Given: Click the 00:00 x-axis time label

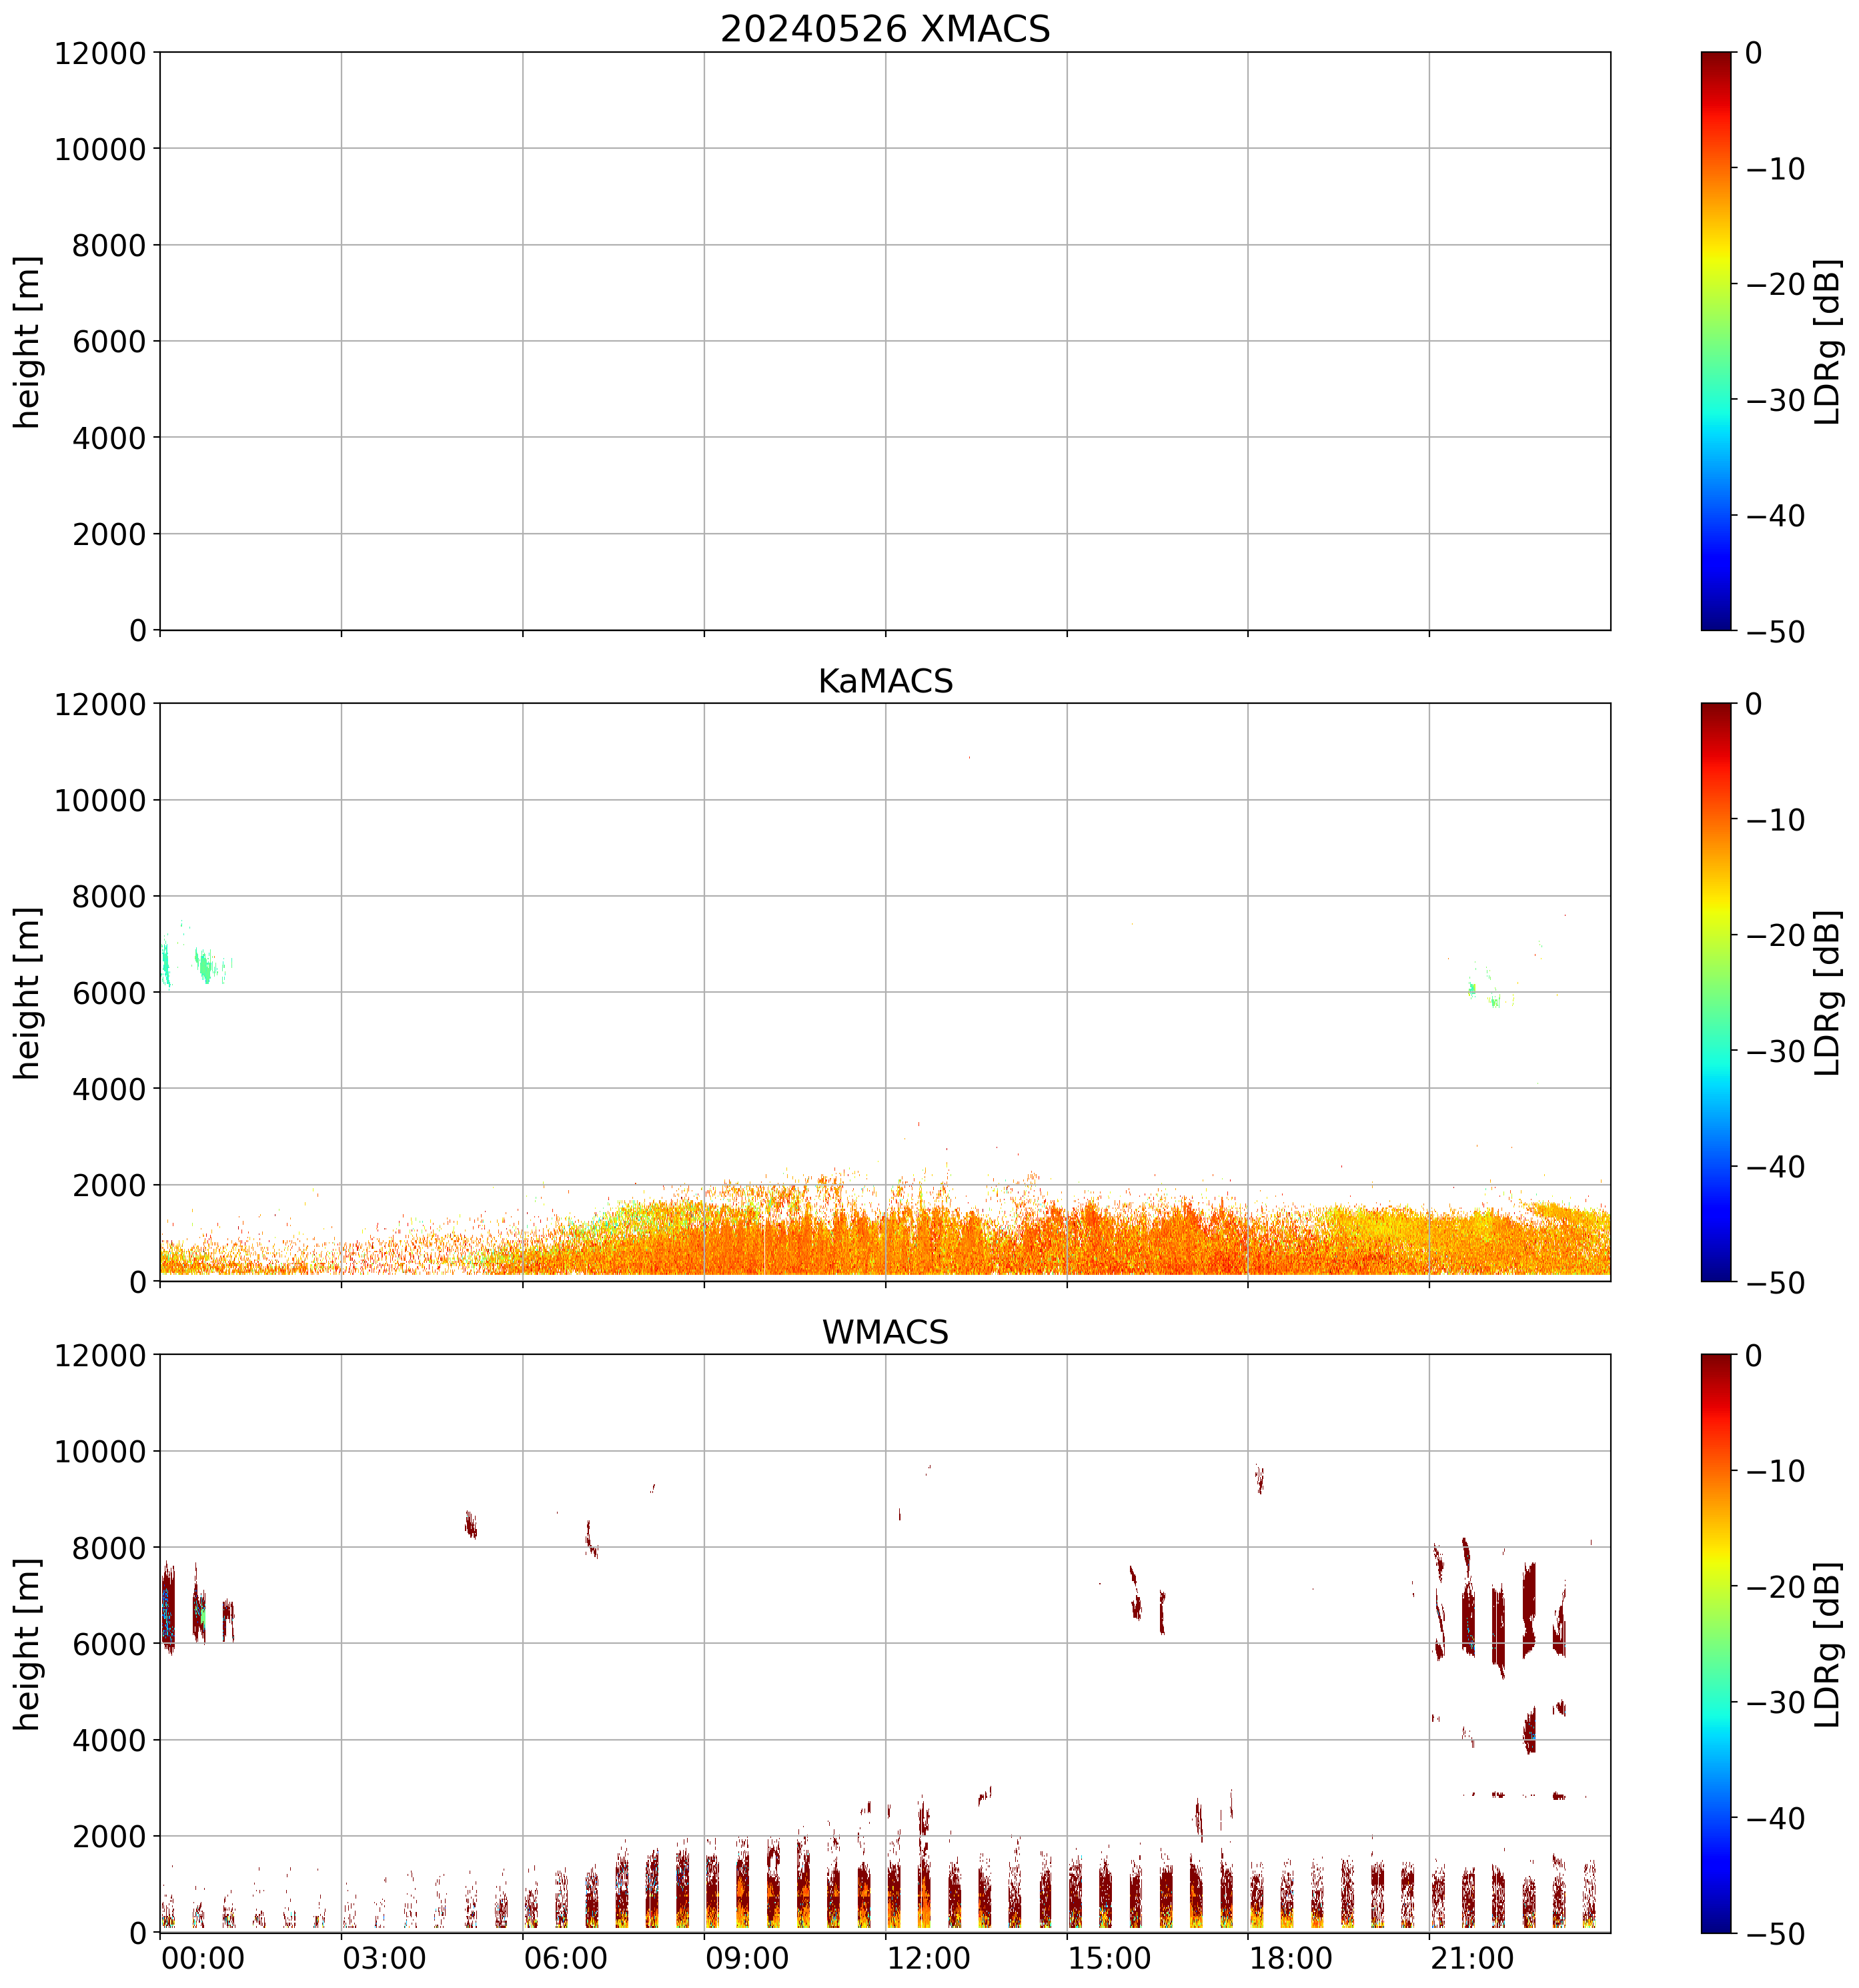Looking at the screenshot, I should coord(203,1958).
